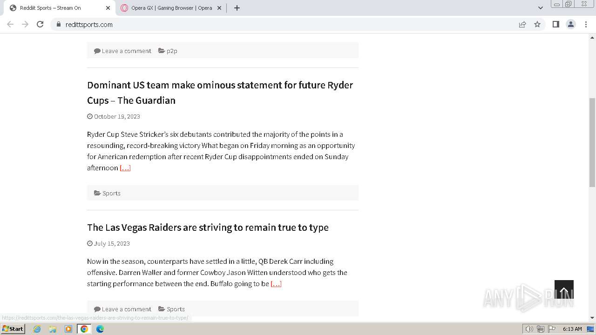Click the October 19, 2023 date link
The image size is (596, 335).
coord(117,116)
